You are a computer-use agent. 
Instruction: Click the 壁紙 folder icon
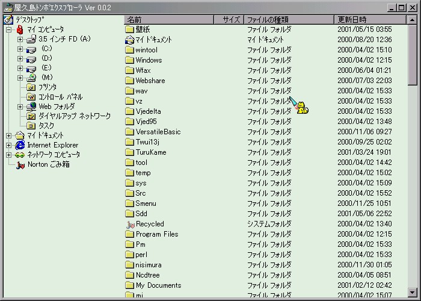(130, 29)
